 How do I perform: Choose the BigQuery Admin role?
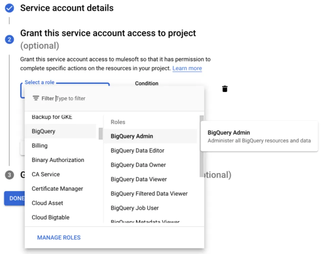pos(150,136)
